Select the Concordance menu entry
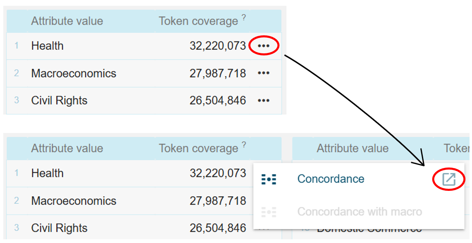 (330, 179)
